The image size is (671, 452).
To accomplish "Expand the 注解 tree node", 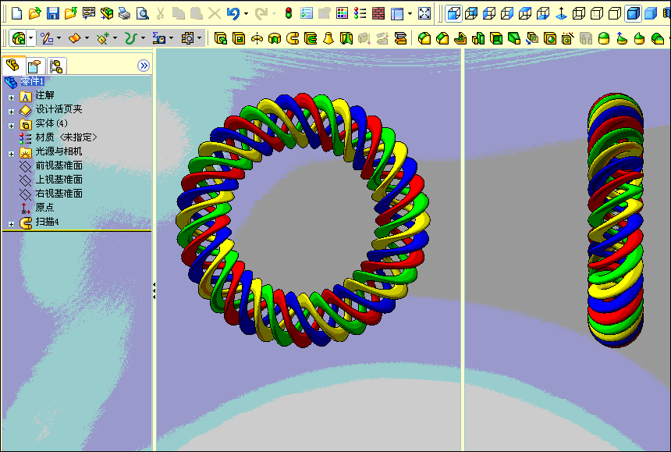I will pyautogui.click(x=11, y=98).
